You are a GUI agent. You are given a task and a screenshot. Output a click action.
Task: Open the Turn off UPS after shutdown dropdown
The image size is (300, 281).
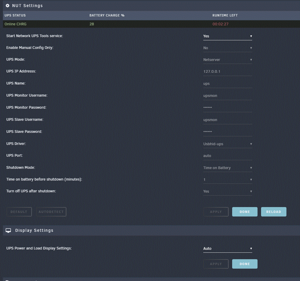(227, 191)
